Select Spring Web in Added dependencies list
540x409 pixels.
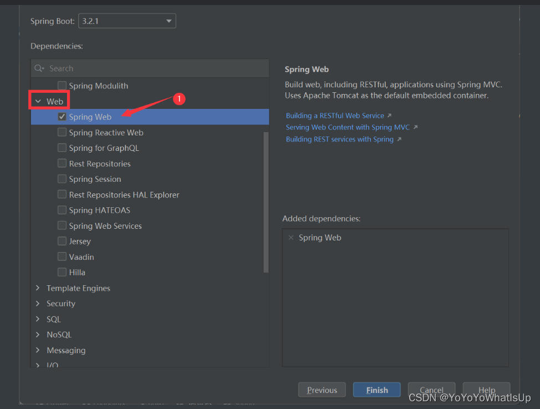pyautogui.click(x=320, y=238)
